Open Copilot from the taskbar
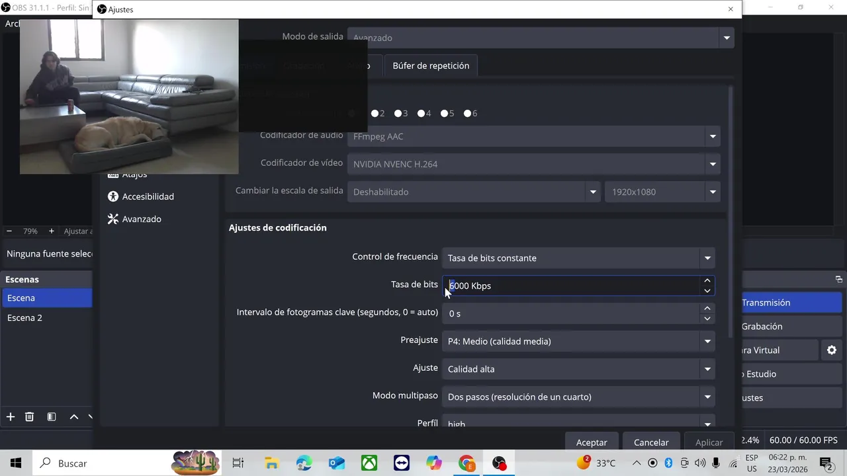The height and width of the screenshot is (476, 847). (x=434, y=463)
